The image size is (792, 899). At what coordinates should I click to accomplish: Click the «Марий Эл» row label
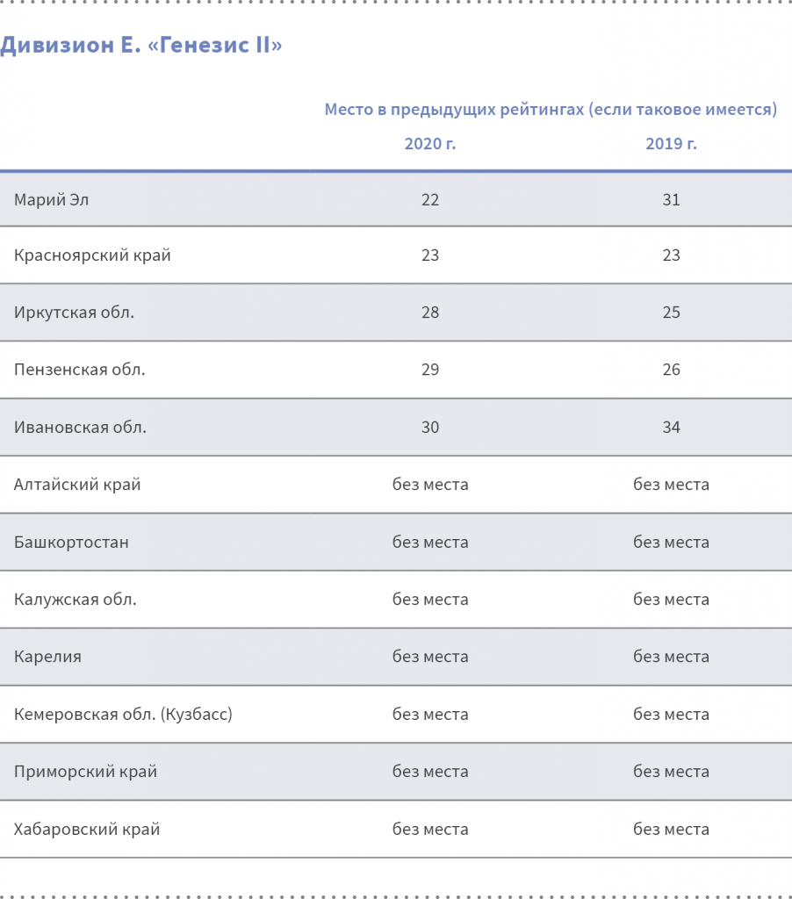point(51,199)
